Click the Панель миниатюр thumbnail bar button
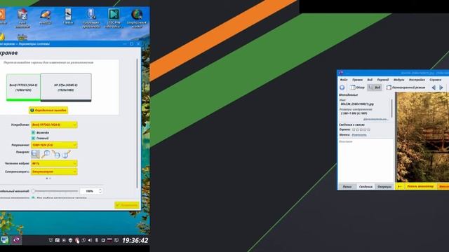 pyautogui.click(x=420, y=187)
